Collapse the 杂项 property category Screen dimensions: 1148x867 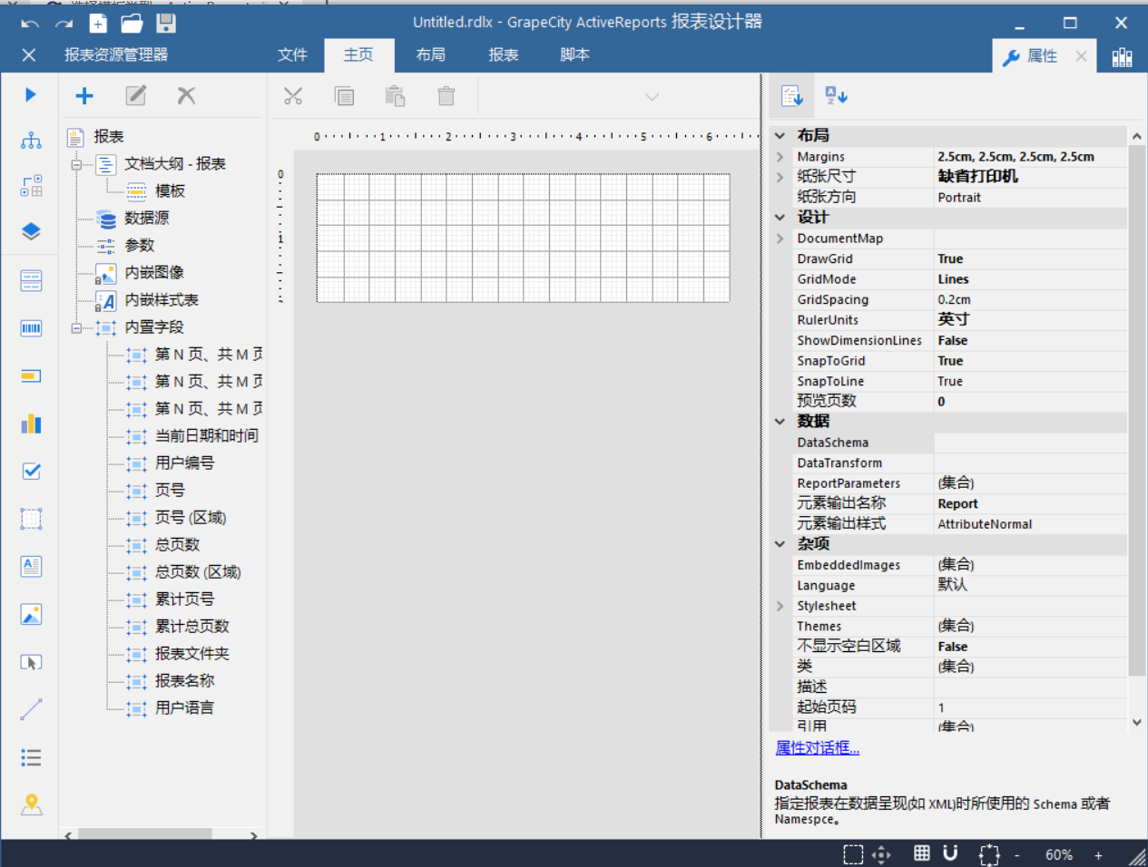[x=780, y=543]
